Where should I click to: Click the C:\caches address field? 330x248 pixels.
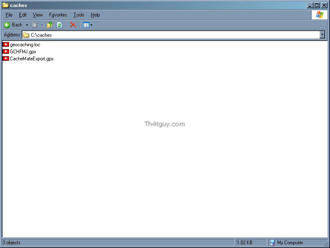coord(165,35)
